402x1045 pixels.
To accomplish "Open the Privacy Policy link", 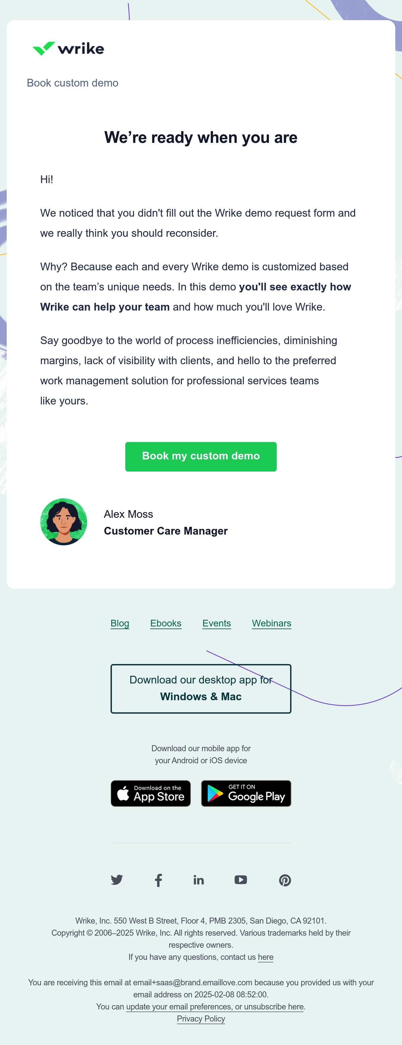I will (x=201, y=1019).
